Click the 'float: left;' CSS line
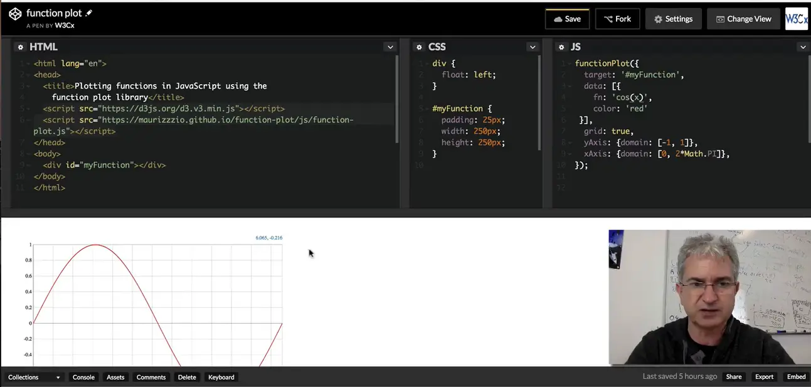Screen dimensions: 811x387 click(469, 75)
